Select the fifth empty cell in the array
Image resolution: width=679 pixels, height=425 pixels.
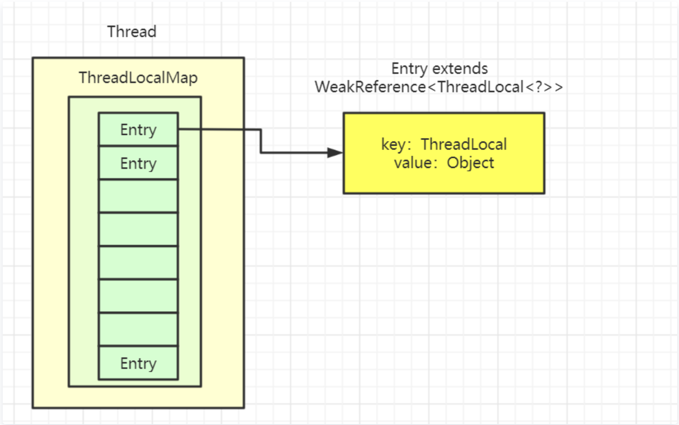tap(137, 262)
